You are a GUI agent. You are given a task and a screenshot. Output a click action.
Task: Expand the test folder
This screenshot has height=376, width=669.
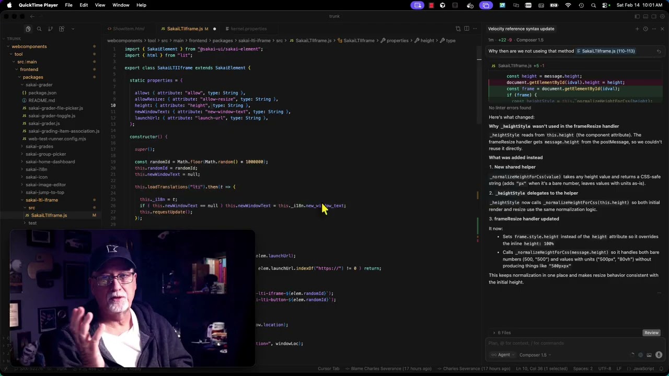[x=32, y=223]
